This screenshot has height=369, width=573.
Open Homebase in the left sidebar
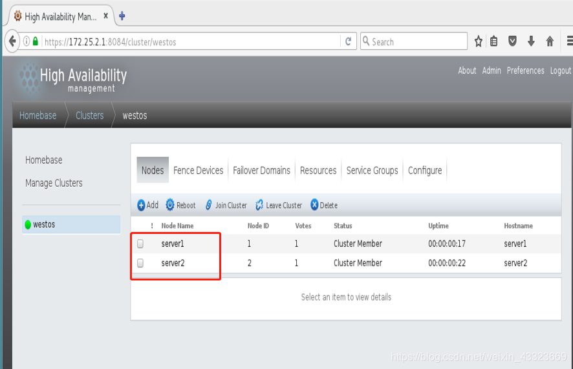pyautogui.click(x=43, y=160)
